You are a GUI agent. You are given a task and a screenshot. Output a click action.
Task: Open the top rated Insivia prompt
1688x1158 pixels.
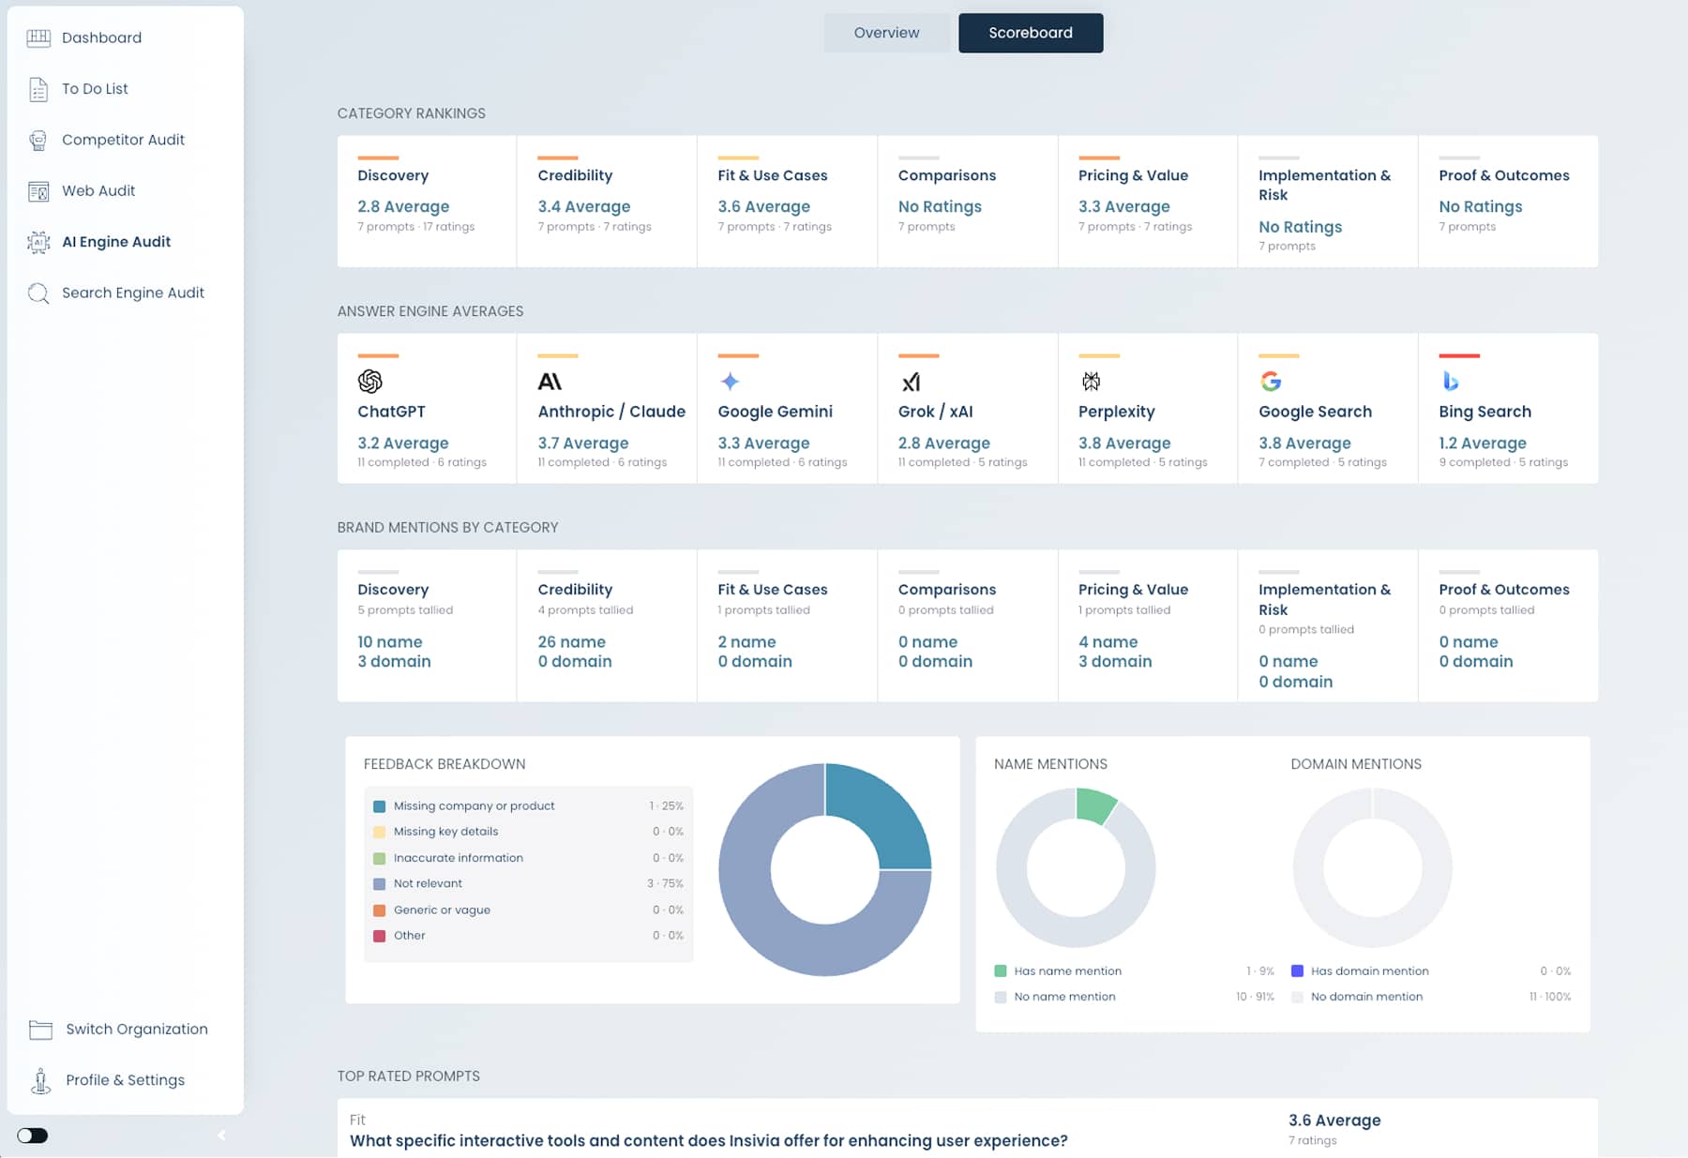(708, 1141)
